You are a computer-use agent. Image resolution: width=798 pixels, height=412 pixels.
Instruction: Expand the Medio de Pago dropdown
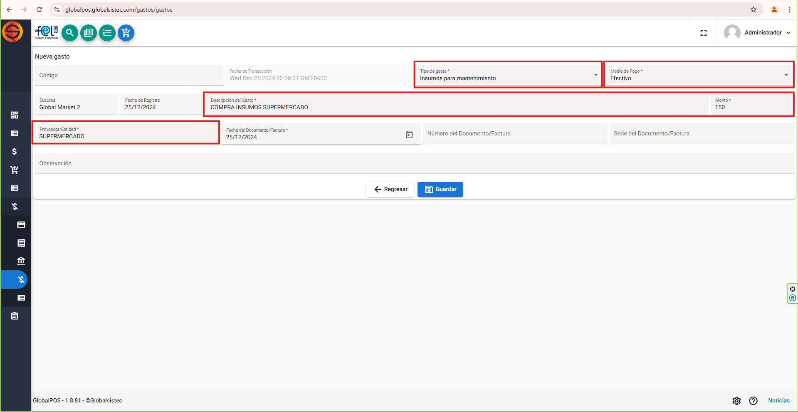tap(786, 75)
